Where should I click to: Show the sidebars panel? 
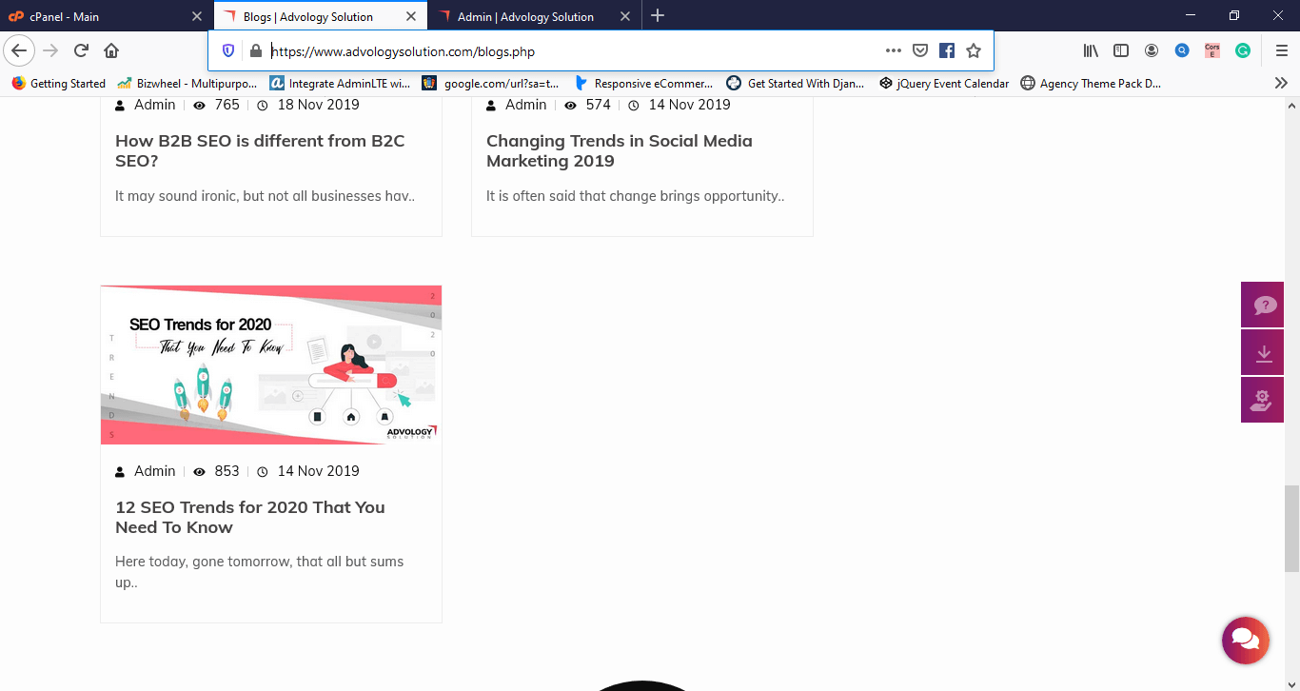(x=1121, y=50)
